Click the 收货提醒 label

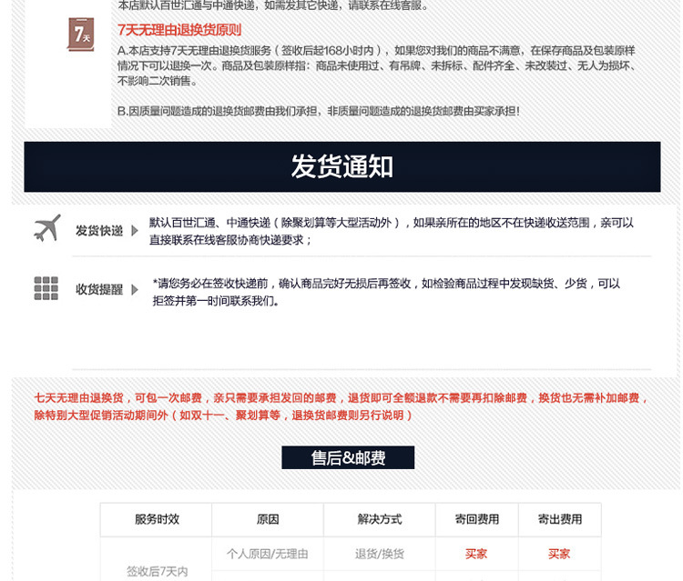click(x=99, y=290)
